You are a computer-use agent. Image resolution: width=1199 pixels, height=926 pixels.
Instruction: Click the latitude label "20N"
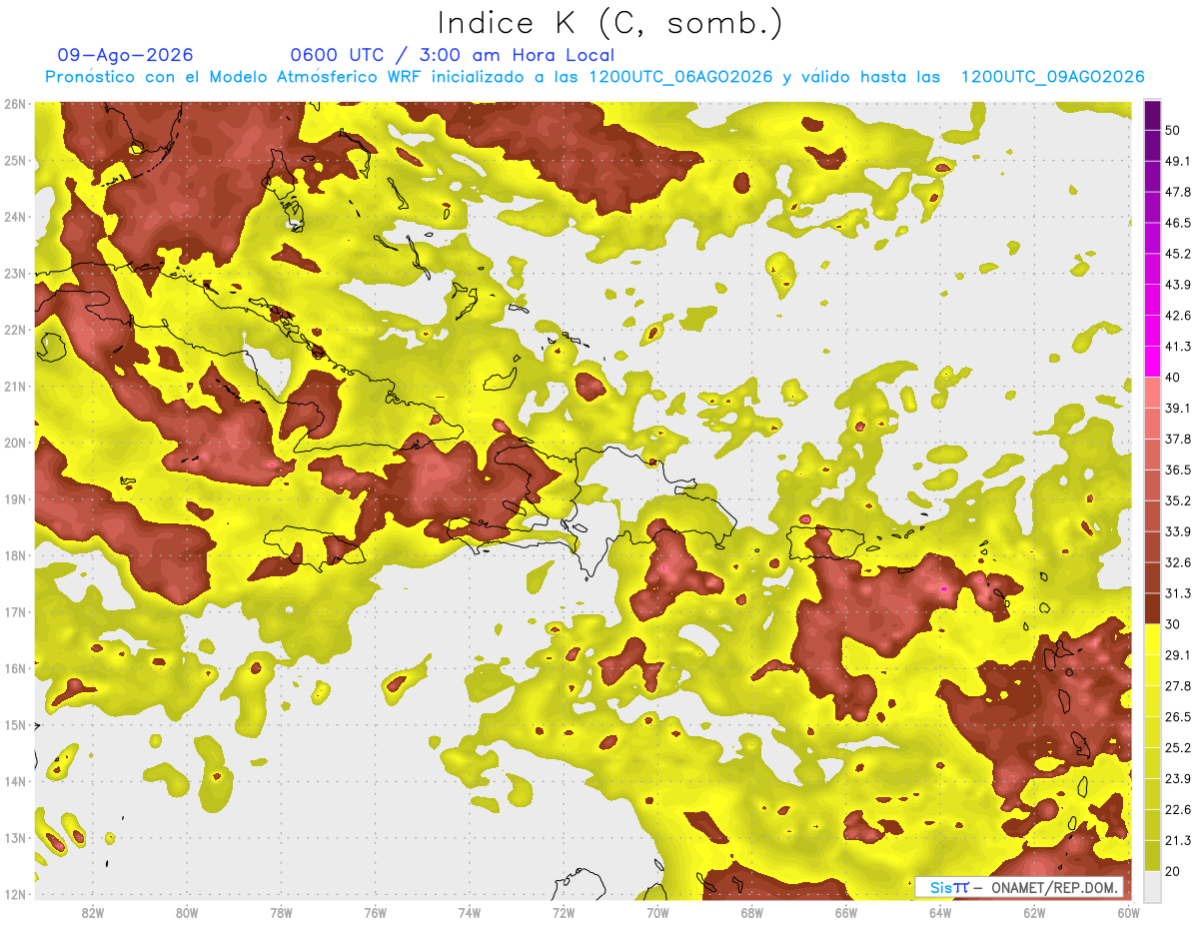[x=15, y=443]
